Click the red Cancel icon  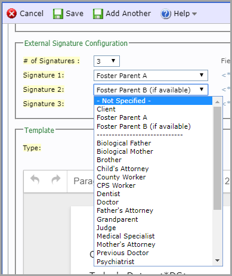pos(11,14)
